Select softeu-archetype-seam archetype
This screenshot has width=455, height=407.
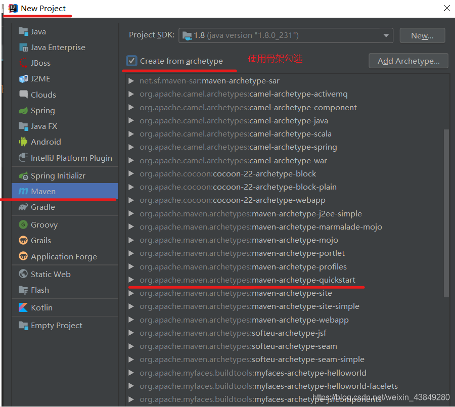pyautogui.click(x=238, y=346)
